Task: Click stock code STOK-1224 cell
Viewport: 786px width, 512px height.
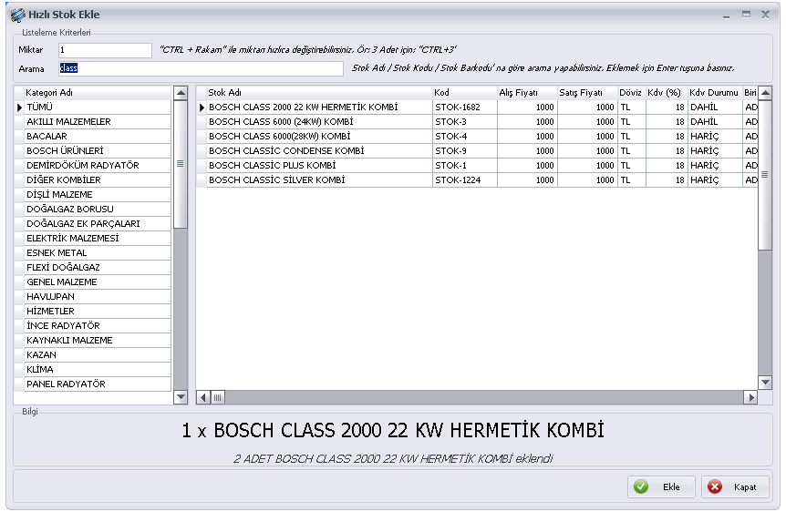Action: [465, 179]
